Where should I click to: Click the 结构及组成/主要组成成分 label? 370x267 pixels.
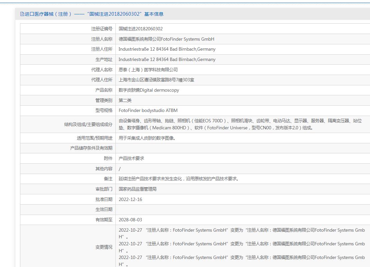click(88, 124)
